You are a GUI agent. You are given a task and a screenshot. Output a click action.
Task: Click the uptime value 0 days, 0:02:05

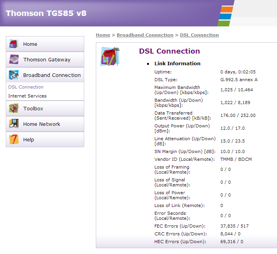tap(238, 72)
